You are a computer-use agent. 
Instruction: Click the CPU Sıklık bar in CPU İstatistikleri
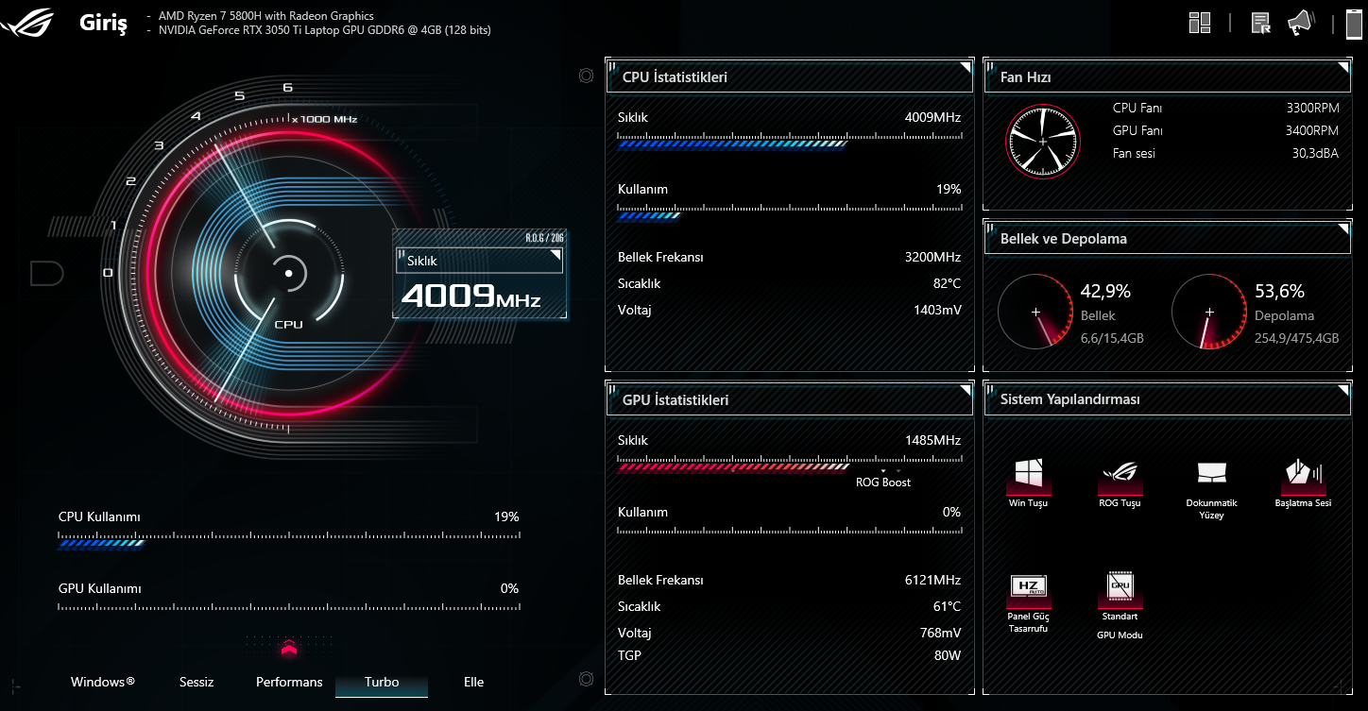pyautogui.click(x=789, y=142)
